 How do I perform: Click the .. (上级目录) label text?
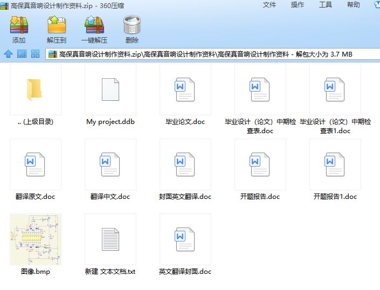36,122
